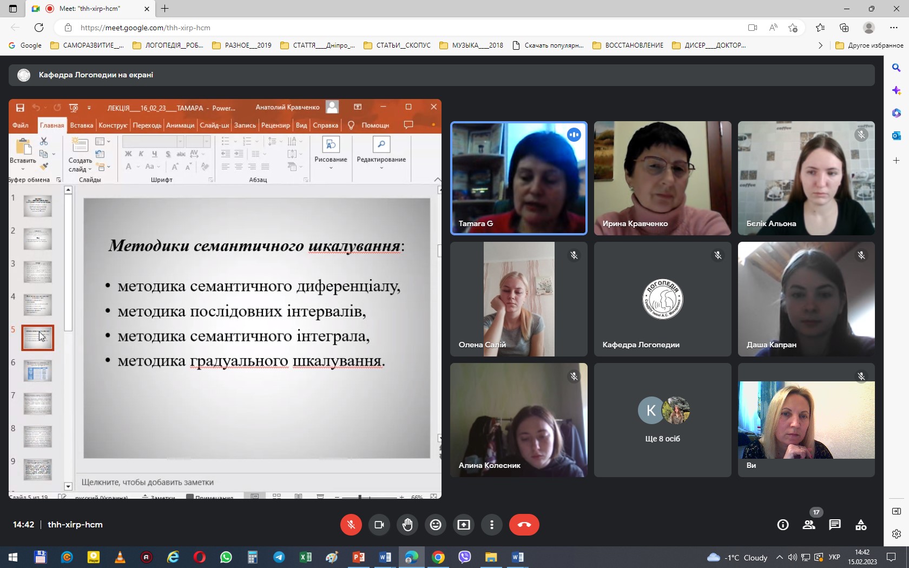The height and width of the screenshot is (568, 909).
Task: Open the Вид ribbon tab
Action: pos(301,125)
